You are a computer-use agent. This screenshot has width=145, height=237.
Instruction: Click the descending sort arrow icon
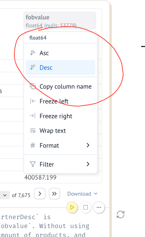point(33,67)
